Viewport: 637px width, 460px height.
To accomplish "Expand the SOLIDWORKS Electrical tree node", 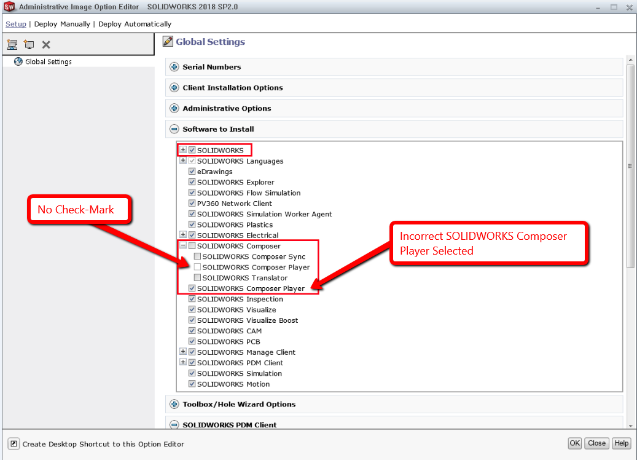I will point(183,235).
